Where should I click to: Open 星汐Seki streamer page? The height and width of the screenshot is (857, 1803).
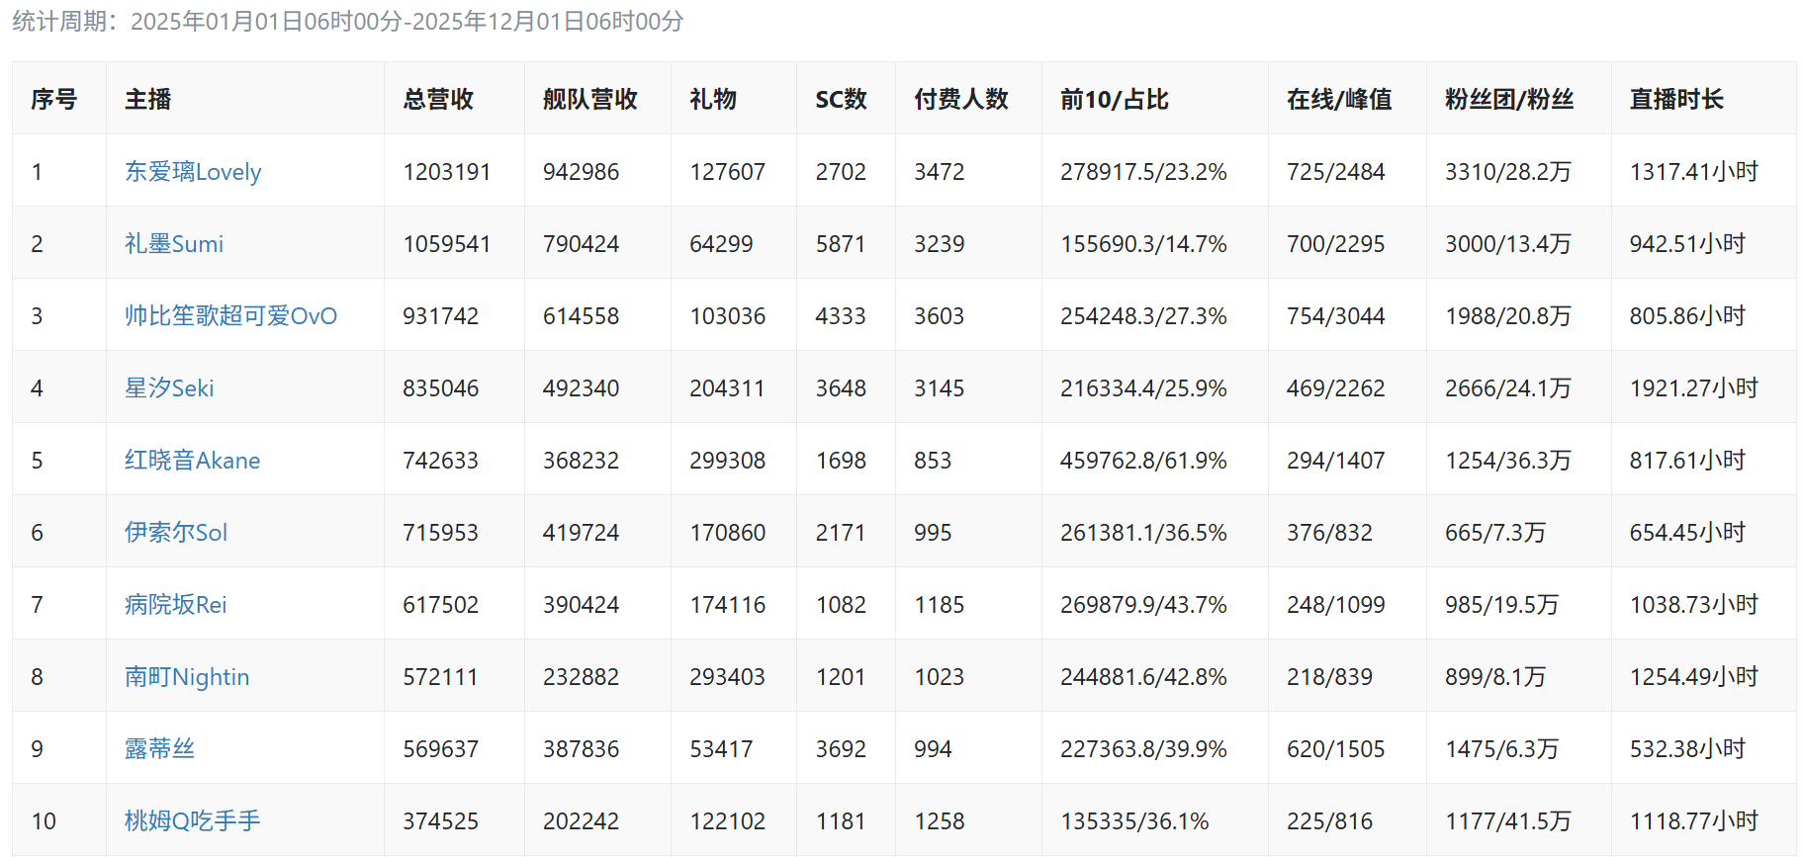pyautogui.click(x=169, y=388)
